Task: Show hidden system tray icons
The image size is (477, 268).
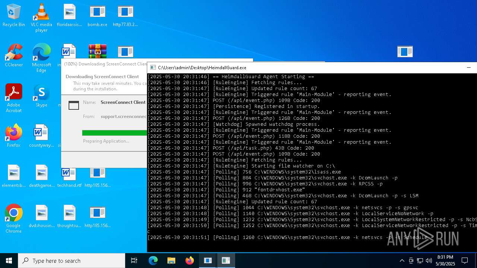Action: coord(402,261)
